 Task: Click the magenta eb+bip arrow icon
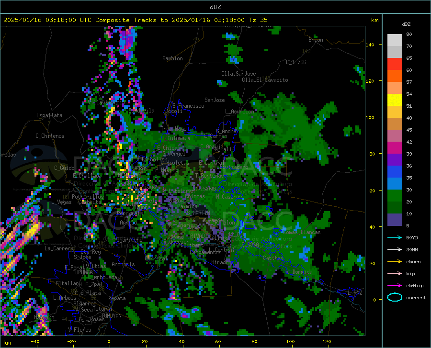click(395, 286)
